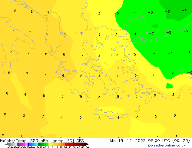Click the legend tick label '30'

pyautogui.click(x=70, y=147)
